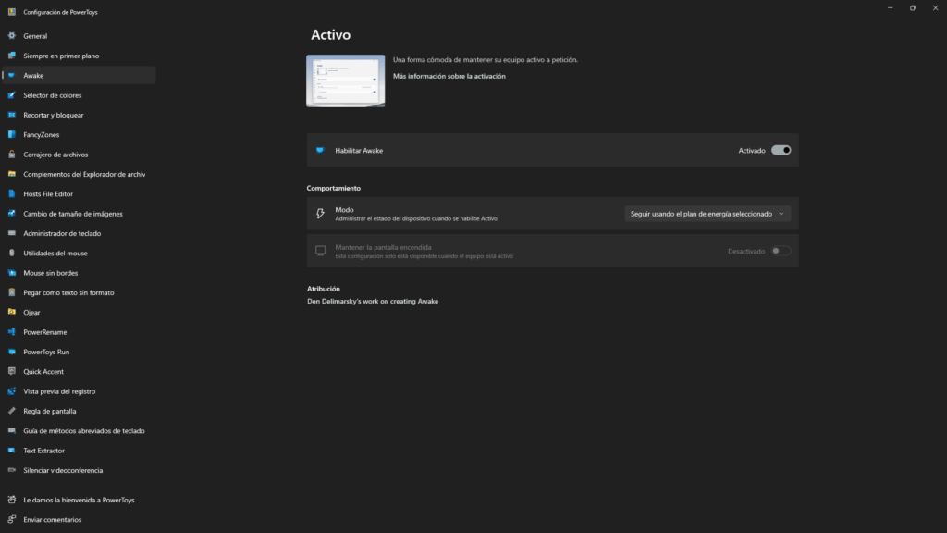Toggle Mantener la pantalla encendida switch
This screenshot has width=947, height=533.
(781, 251)
